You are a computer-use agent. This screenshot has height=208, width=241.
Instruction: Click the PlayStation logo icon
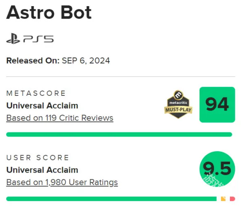13,39
